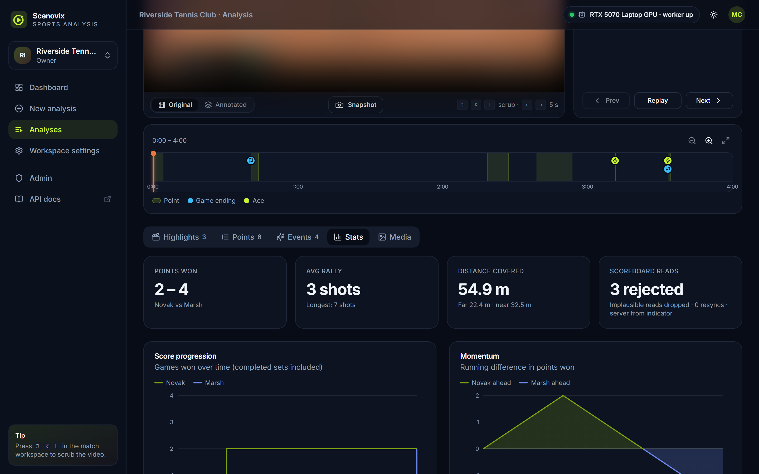Expand timeline to full view
The width and height of the screenshot is (759, 474).
pos(726,141)
